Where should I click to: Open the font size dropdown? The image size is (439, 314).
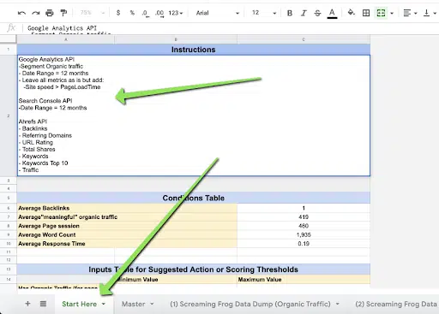pyautogui.click(x=264, y=13)
